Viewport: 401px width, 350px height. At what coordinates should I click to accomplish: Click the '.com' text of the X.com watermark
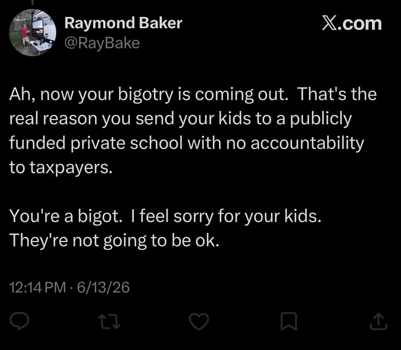(359, 24)
